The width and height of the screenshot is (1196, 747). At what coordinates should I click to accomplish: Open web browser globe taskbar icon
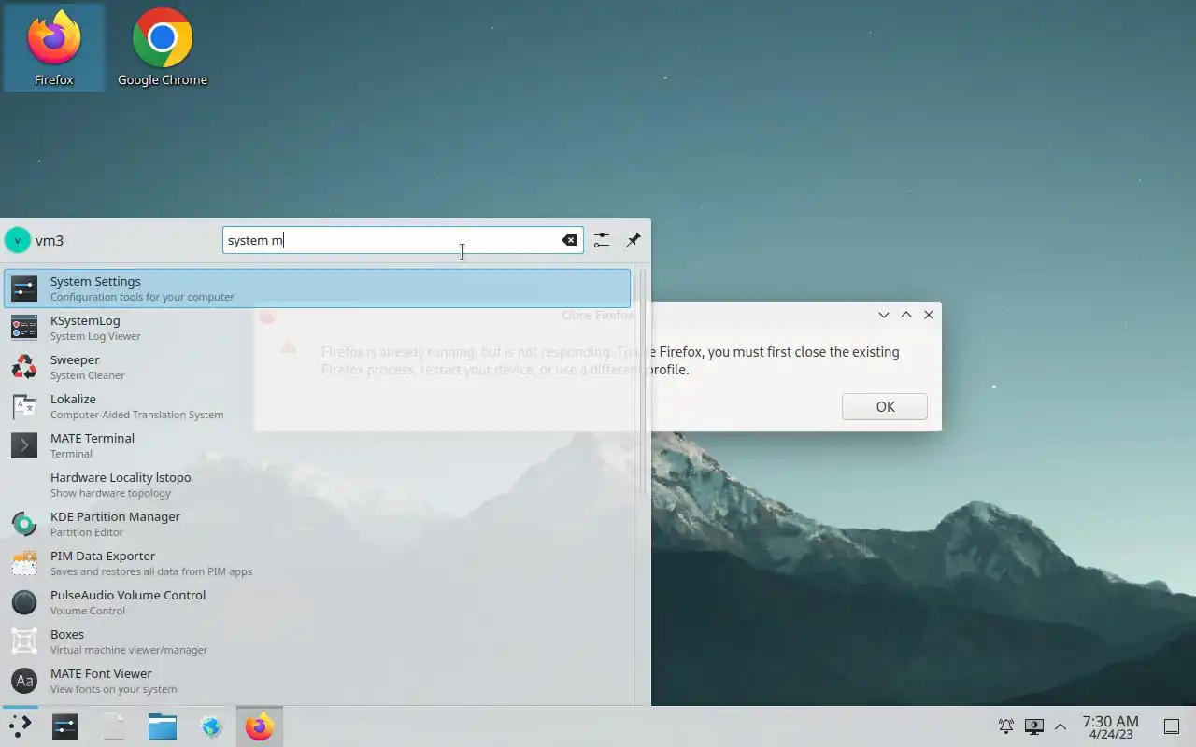[211, 726]
